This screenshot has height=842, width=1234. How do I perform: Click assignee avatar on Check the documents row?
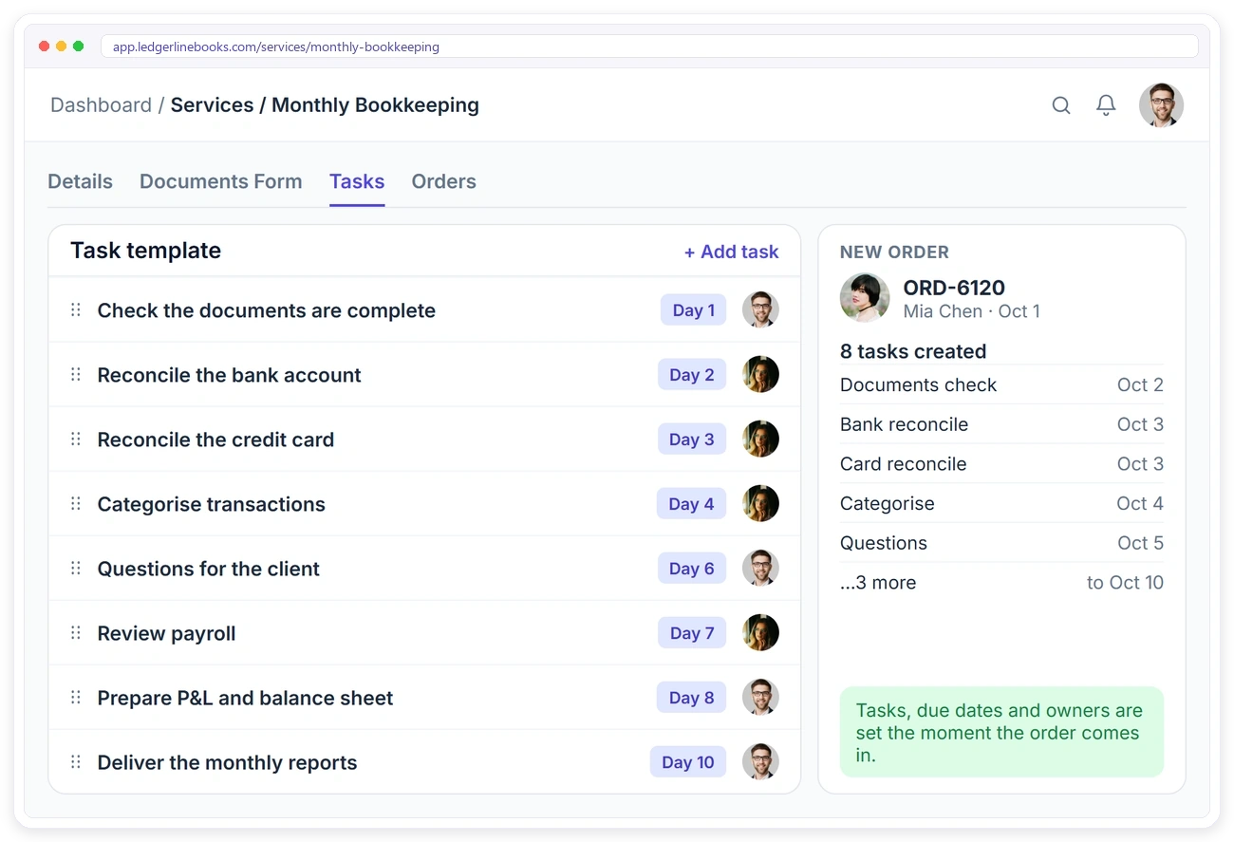tap(760, 310)
